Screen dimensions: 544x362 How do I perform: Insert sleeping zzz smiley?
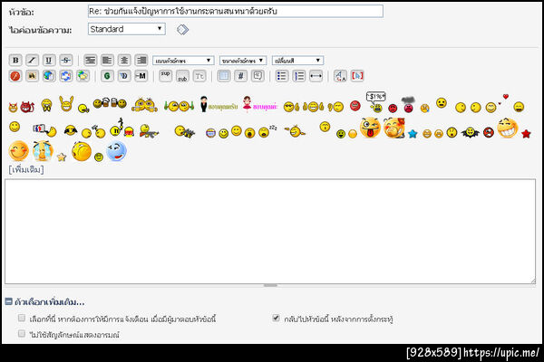pos(267,131)
